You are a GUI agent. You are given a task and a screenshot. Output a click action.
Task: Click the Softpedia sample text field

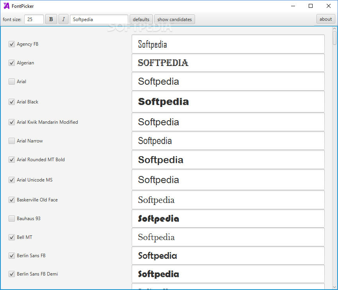[99, 20]
